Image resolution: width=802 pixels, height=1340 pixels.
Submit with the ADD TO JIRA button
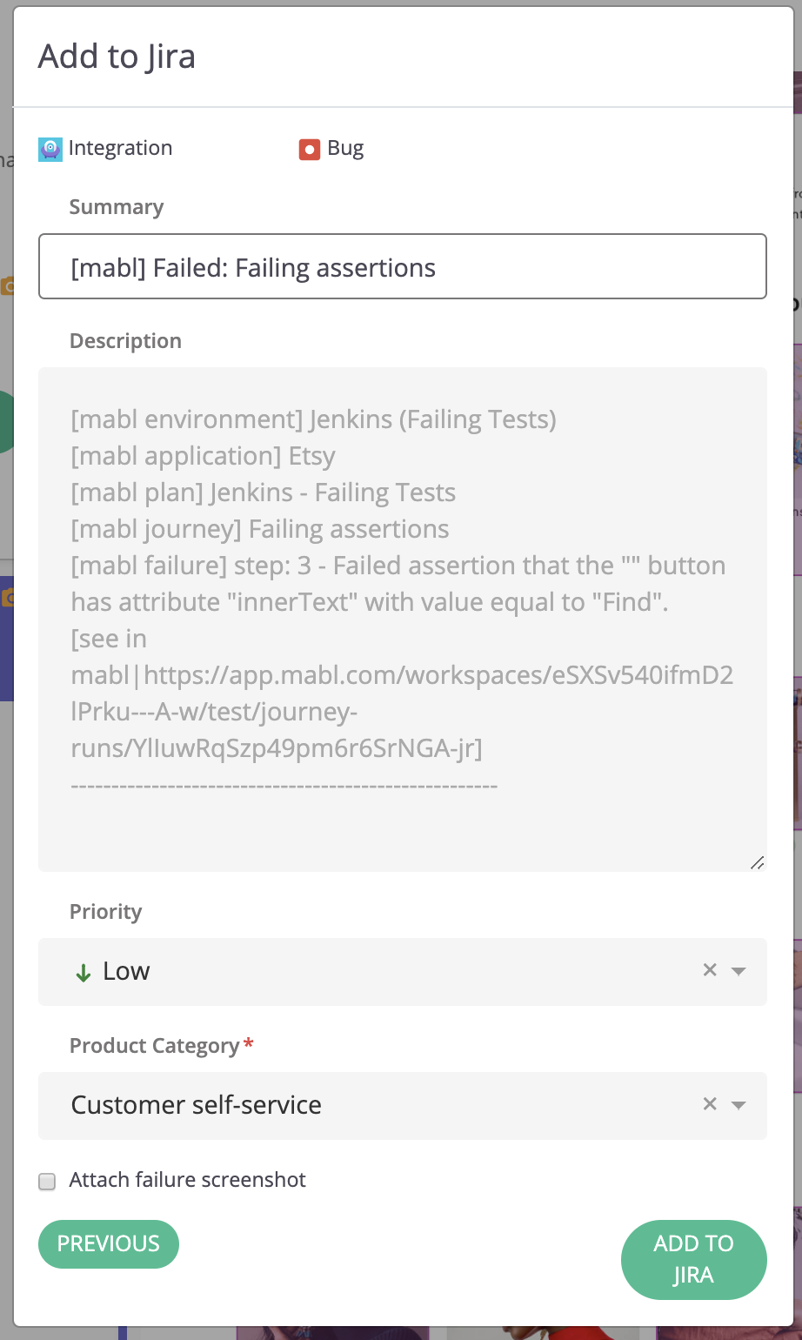coord(693,1259)
